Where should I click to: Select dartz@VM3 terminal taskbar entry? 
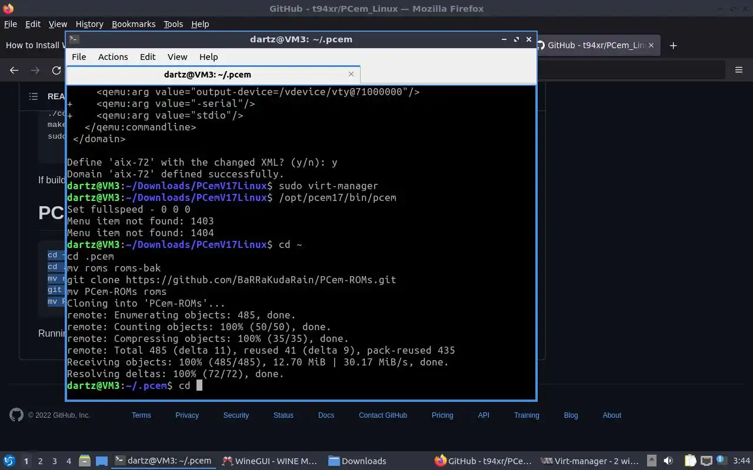pyautogui.click(x=163, y=461)
